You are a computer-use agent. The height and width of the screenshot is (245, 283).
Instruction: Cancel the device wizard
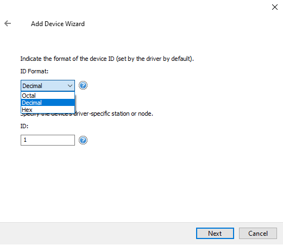click(x=258, y=233)
